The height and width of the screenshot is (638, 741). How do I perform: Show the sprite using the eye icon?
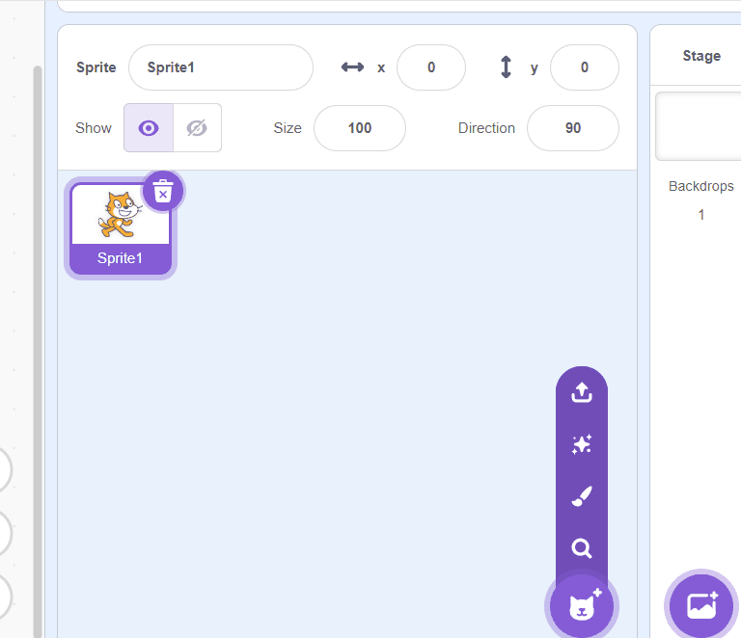pos(149,128)
